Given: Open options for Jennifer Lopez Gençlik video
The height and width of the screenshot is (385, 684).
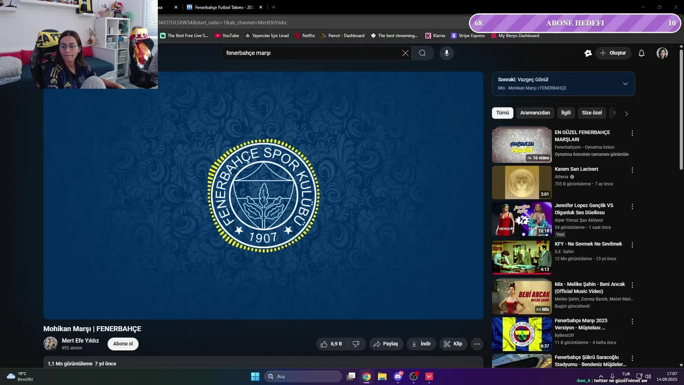Looking at the screenshot, I should (632, 206).
